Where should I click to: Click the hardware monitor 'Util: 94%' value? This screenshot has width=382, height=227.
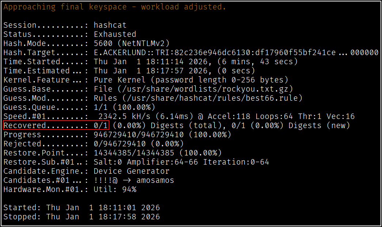point(115,189)
